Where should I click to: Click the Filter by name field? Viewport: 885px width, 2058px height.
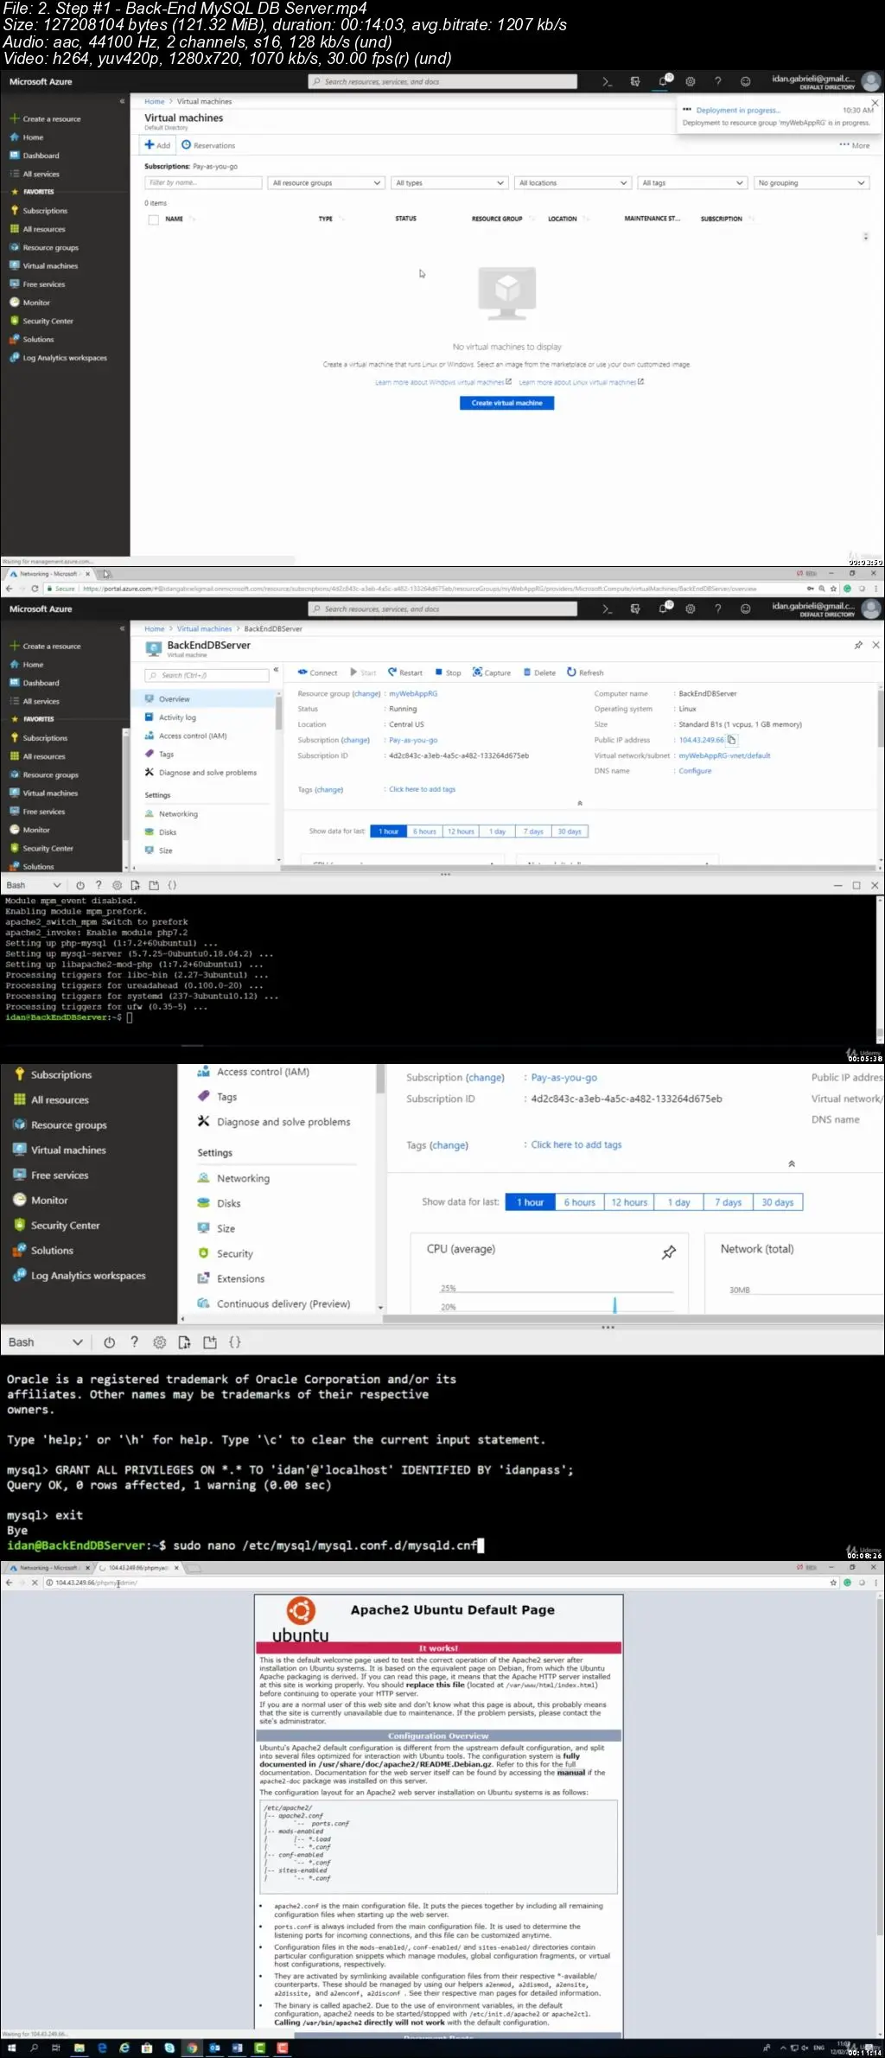coord(203,183)
